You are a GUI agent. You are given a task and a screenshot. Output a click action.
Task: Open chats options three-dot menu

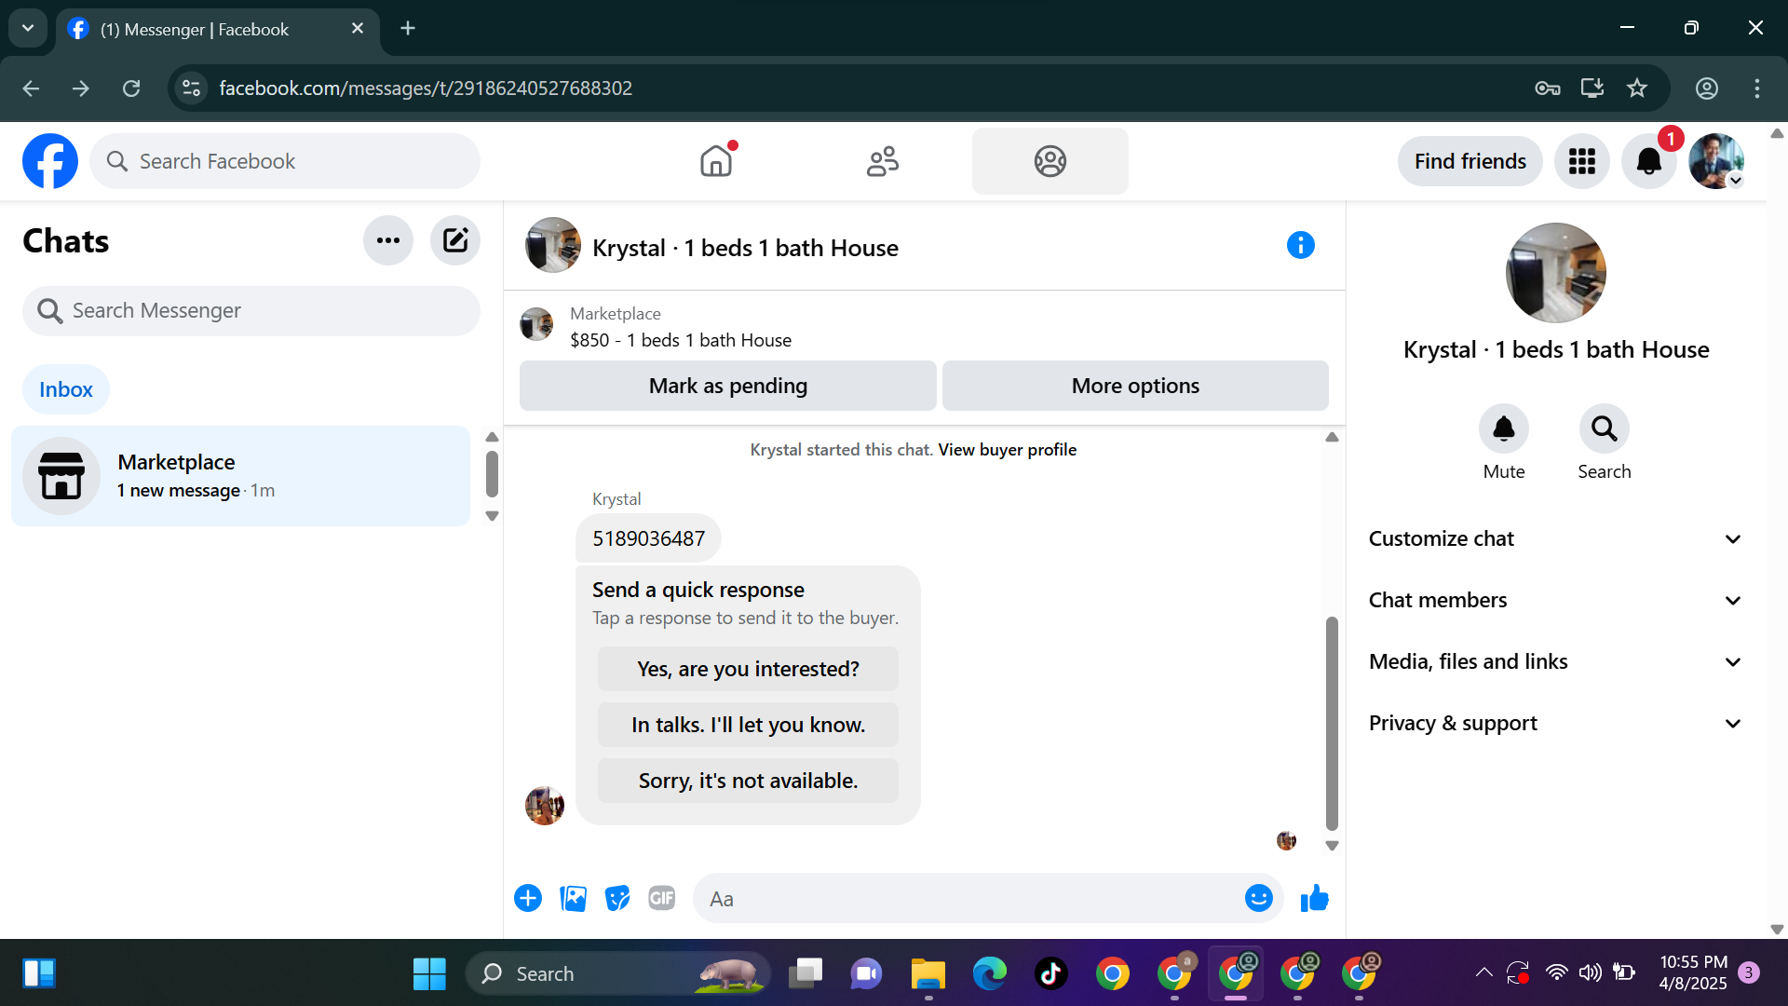pos(387,240)
